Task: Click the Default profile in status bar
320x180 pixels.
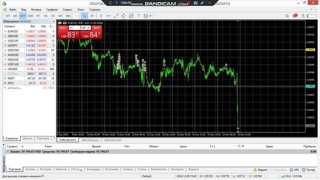Action: click(146, 176)
